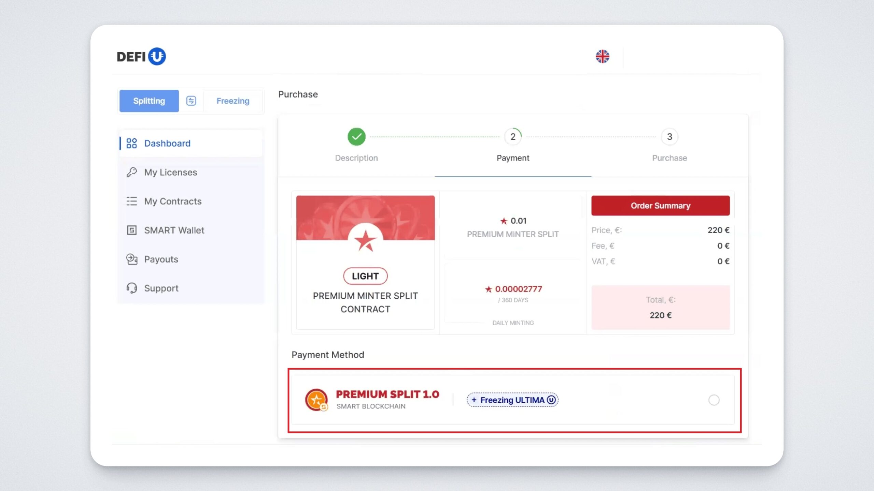The width and height of the screenshot is (874, 491).
Task: Select the Premium Split 1.0 radio button
Action: (714, 400)
